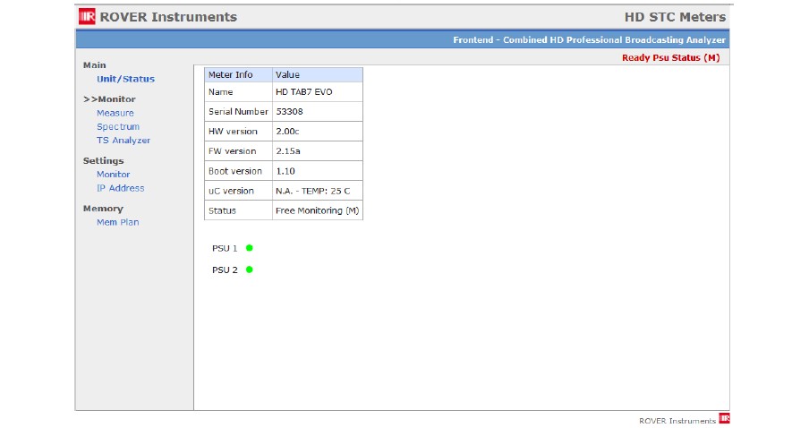Click the Name row label
This screenshot has width=809, height=428.
pos(220,92)
